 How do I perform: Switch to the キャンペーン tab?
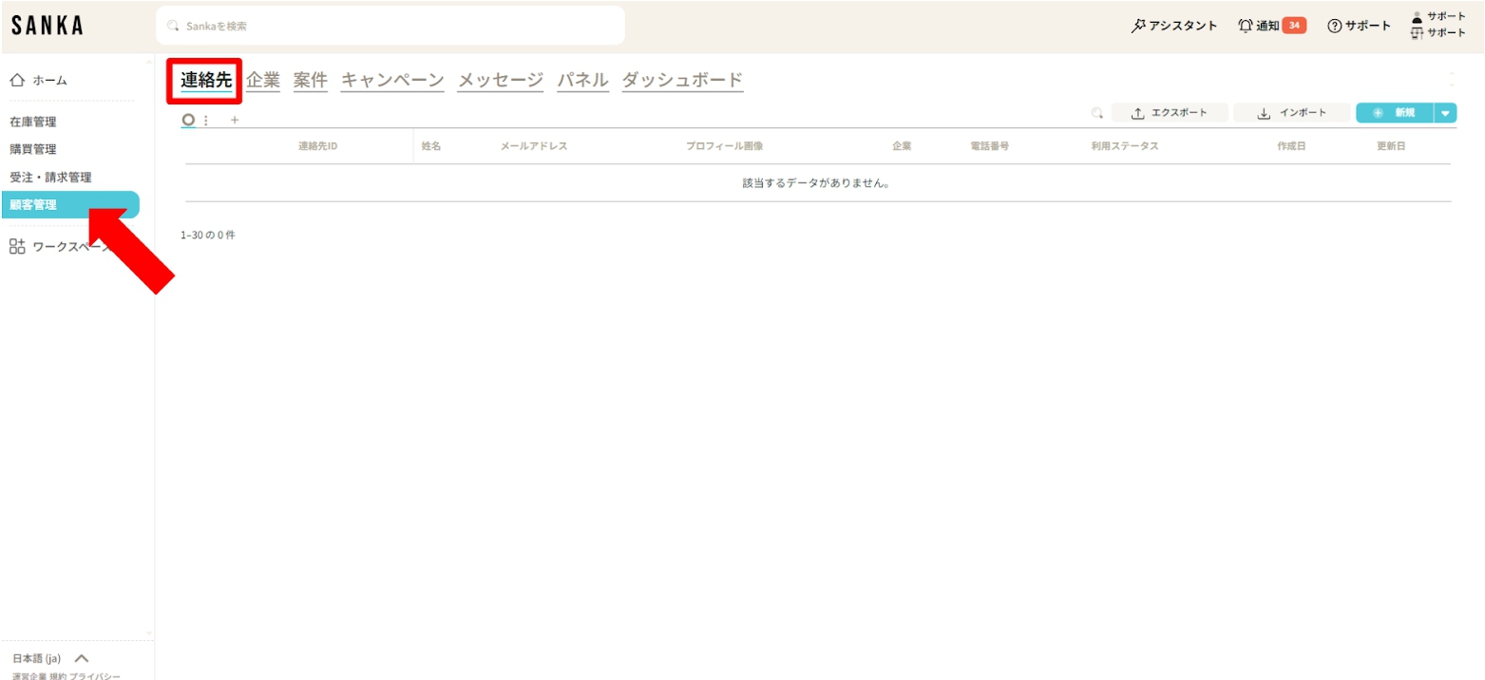pyautogui.click(x=392, y=81)
